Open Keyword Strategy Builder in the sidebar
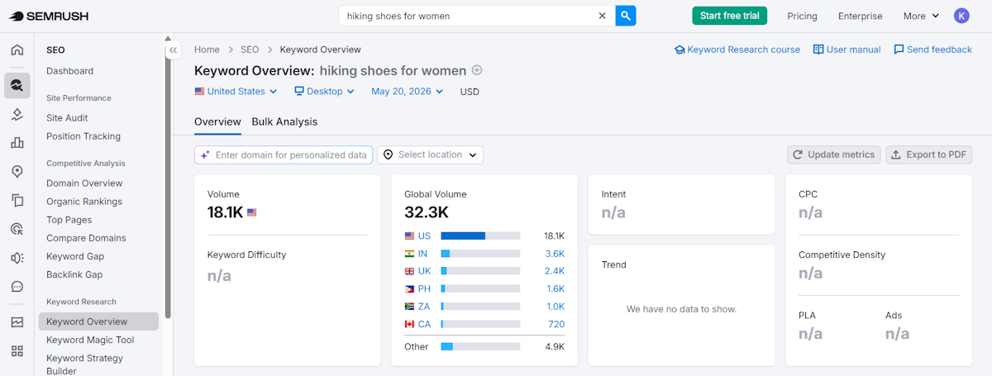Screen dimensions: 992x376 [x=84, y=364]
